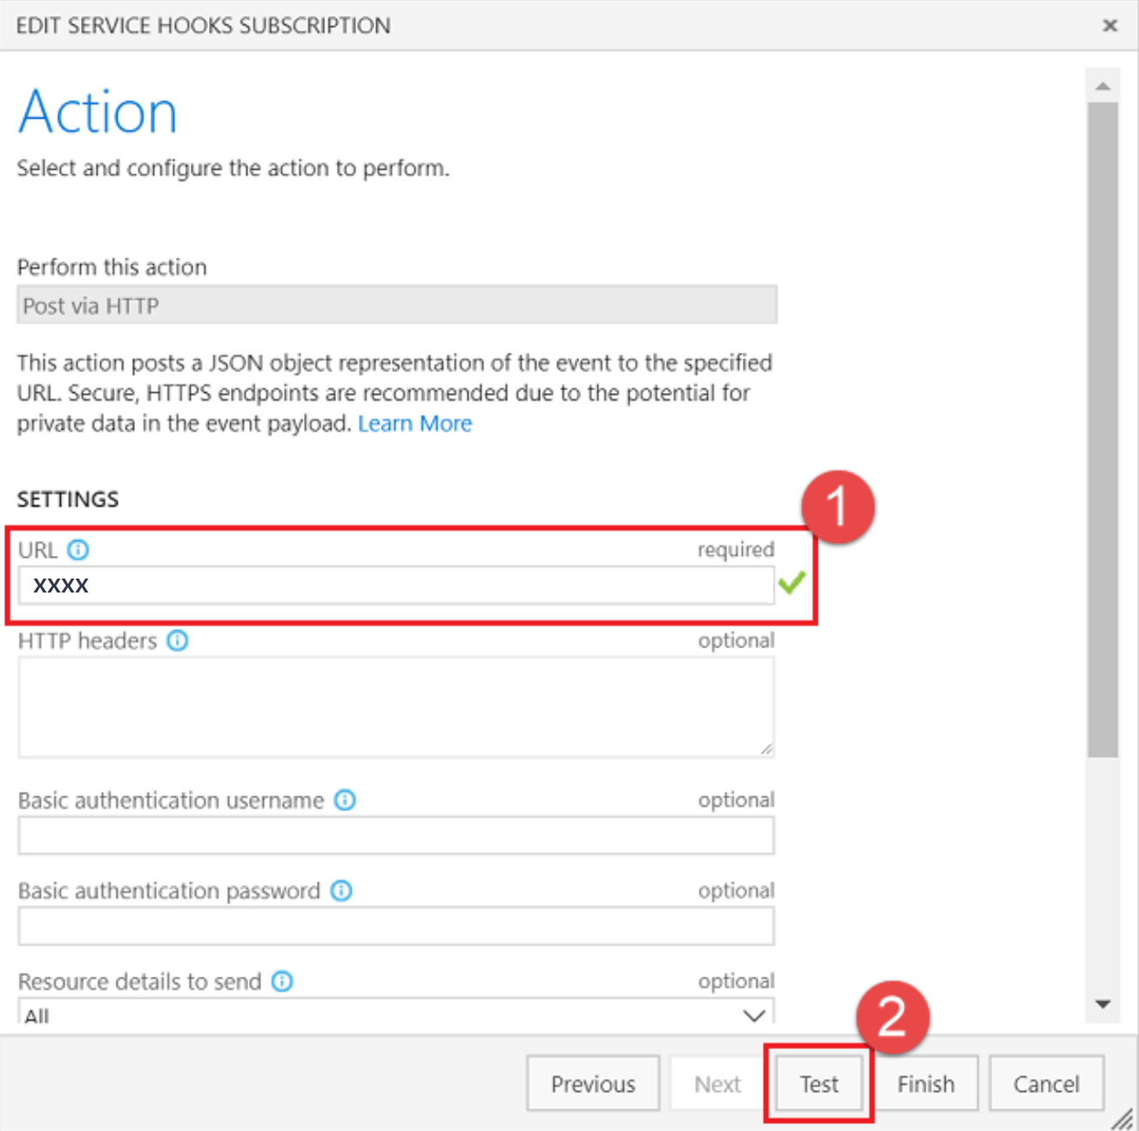This screenshot has height=1131, width=1139.
Task: Close the Edit Service Hooks Subscription dialog
Action: [x=1110, y=25]
